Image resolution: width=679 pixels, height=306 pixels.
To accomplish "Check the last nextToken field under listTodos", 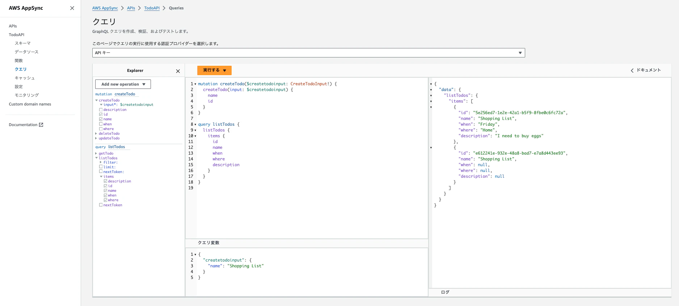I will 101,205.
